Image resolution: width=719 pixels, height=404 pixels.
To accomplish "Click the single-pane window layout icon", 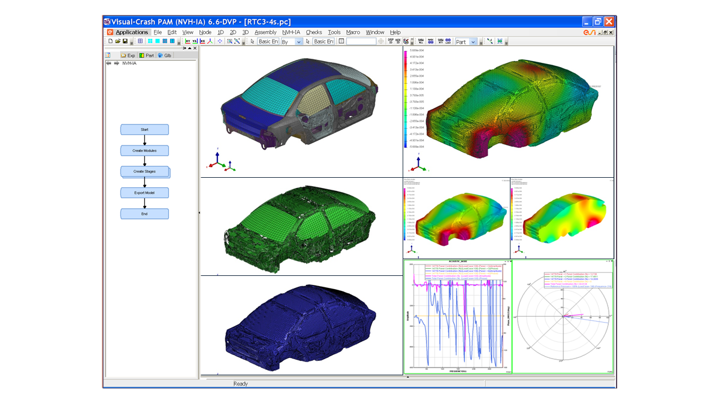I will pos(140,41).
